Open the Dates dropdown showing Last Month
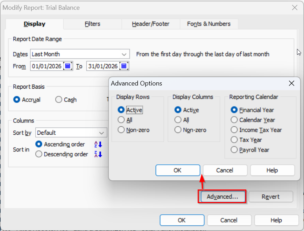Viewport: 304px width, 231px height. coord(80,54)
